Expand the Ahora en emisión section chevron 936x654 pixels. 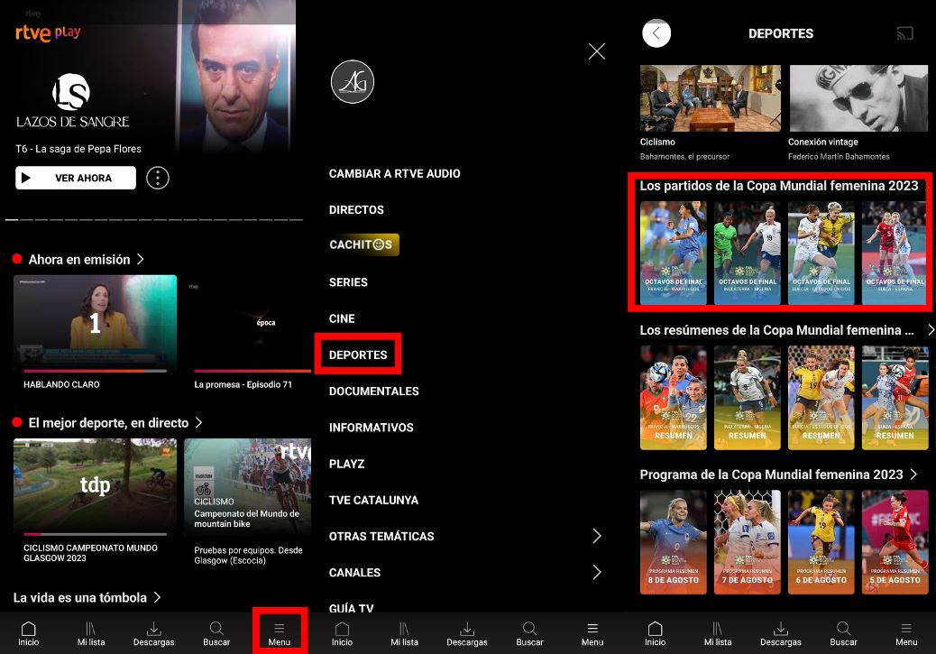141,260
